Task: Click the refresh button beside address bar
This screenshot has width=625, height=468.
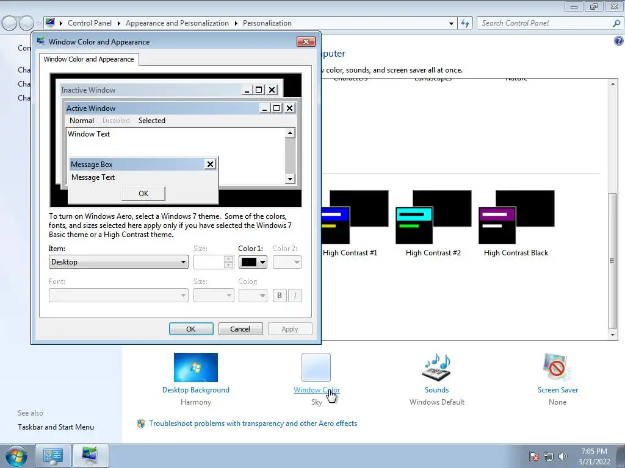Action: (465, 24)
